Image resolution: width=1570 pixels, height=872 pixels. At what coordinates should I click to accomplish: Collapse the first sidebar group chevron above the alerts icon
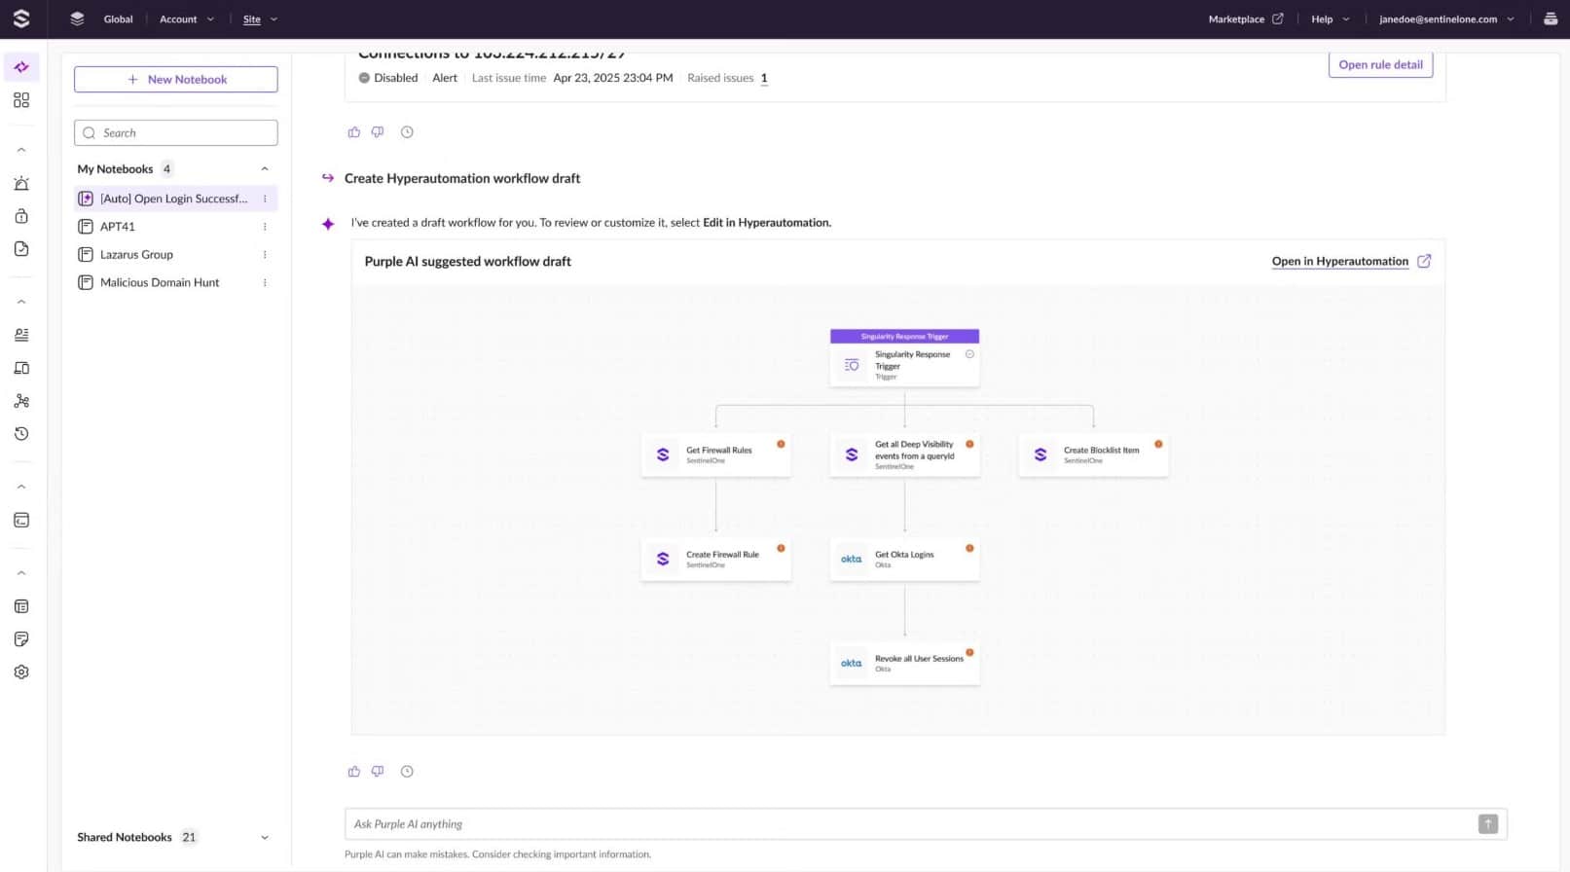point(21,151)
